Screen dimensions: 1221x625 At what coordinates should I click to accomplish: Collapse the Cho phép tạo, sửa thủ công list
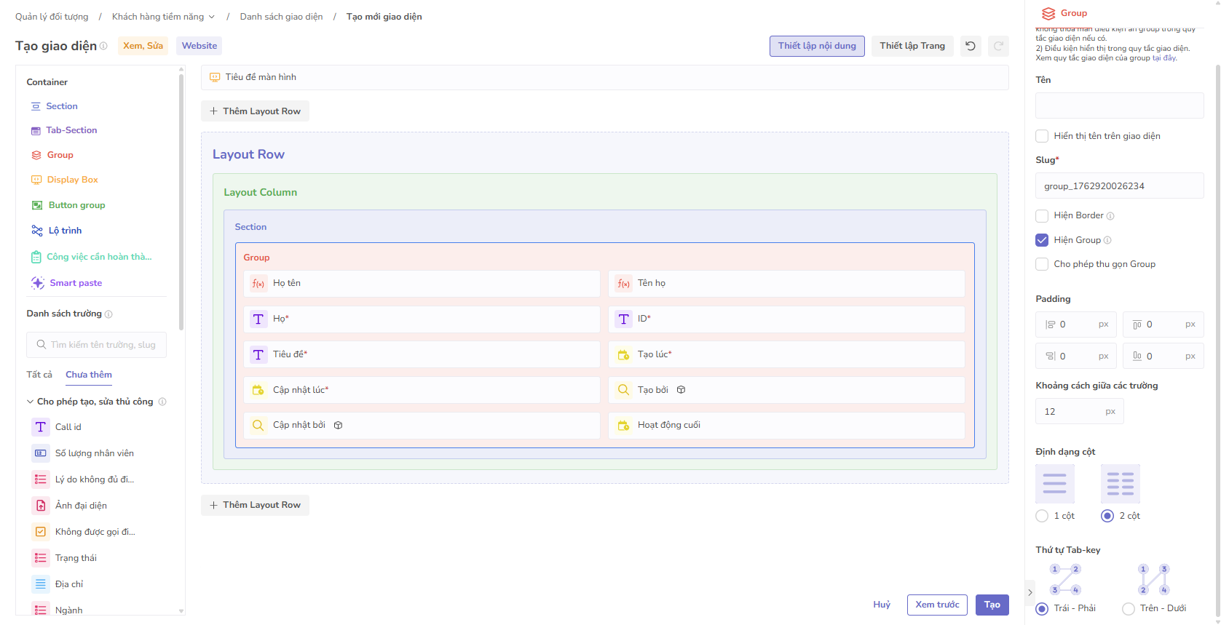[31, 402]
